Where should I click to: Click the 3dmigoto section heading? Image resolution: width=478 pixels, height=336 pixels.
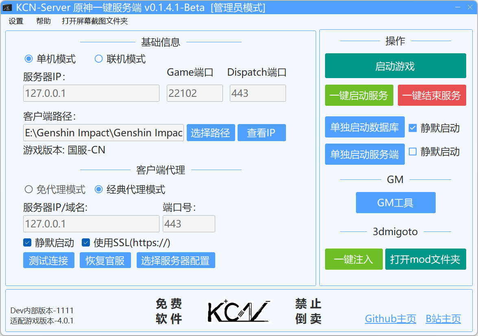(x=395, y=232)
